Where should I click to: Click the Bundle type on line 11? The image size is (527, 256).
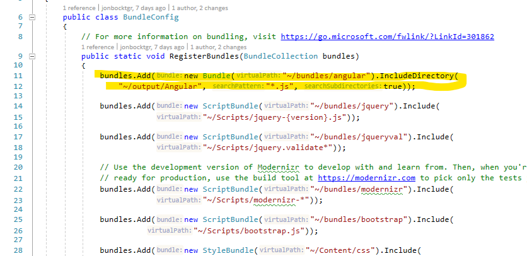tap(216, 76)
